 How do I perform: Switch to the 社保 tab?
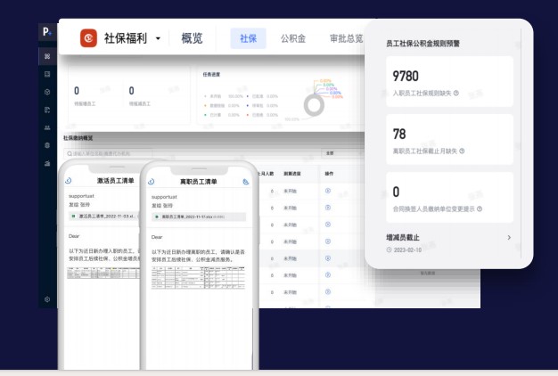(248, 38)
